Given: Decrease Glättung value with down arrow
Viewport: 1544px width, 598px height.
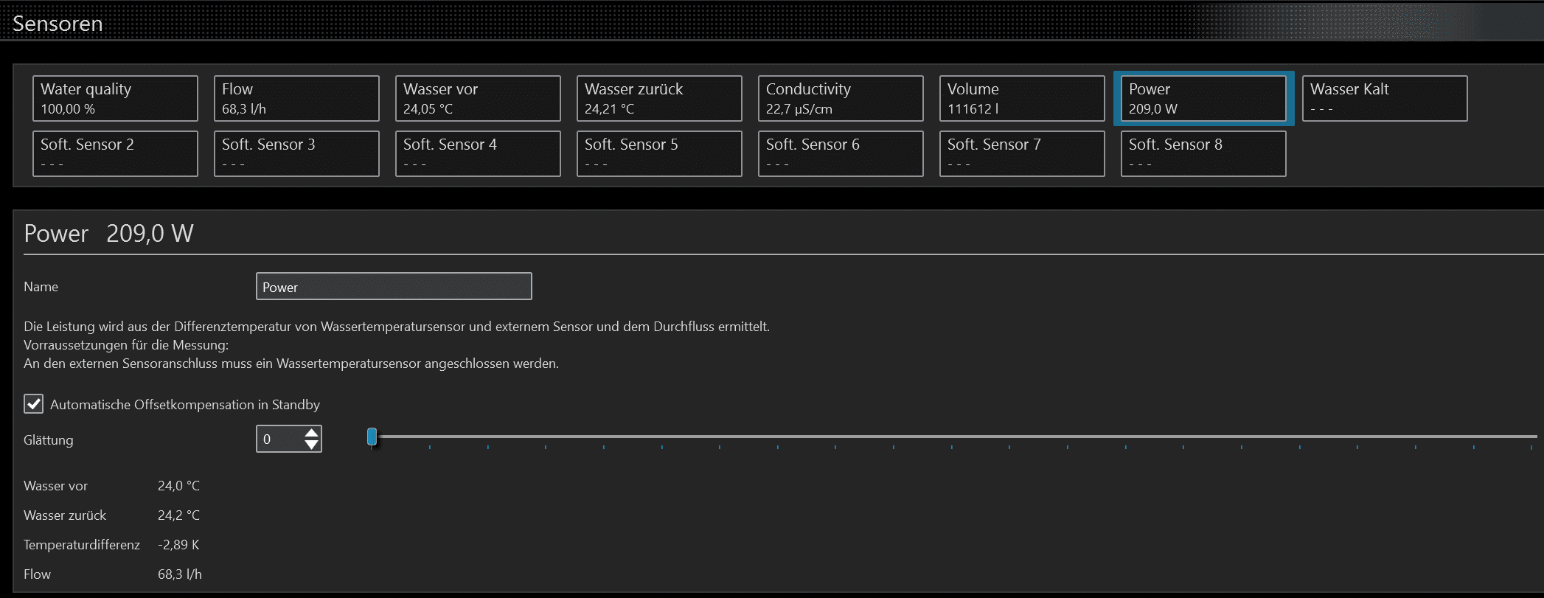Looking at the screenshot, I should coord(312,445).
